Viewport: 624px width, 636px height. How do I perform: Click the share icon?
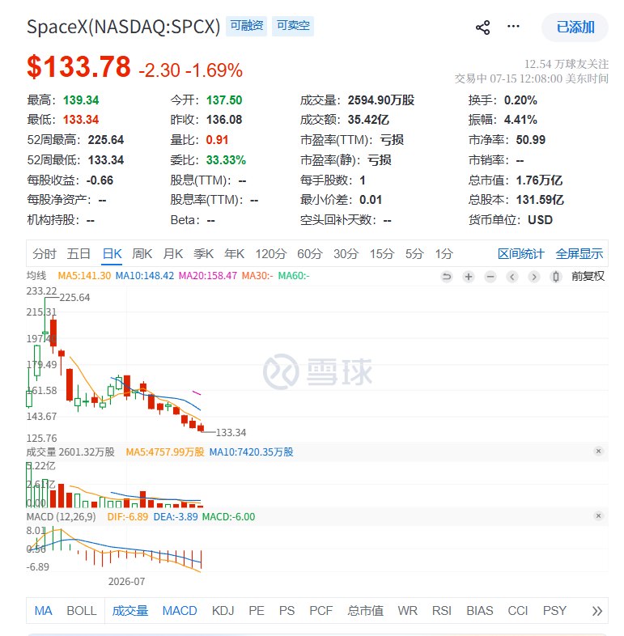point(483,28)
